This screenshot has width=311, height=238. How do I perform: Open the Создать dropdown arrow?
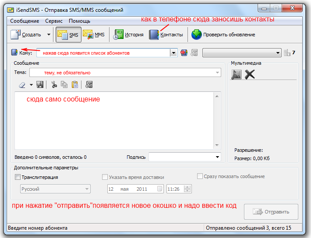(x=49, y=35)
